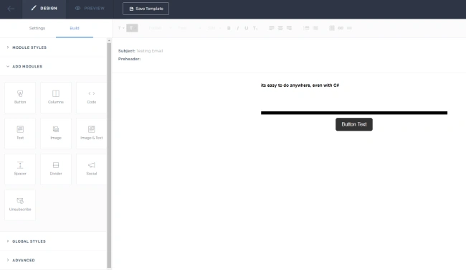
Task: Open the Build tab
Action: click(x=75, y=28)
